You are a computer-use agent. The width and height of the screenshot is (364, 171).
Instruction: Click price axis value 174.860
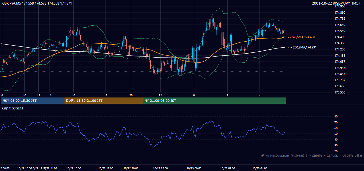tap(340, 13)
